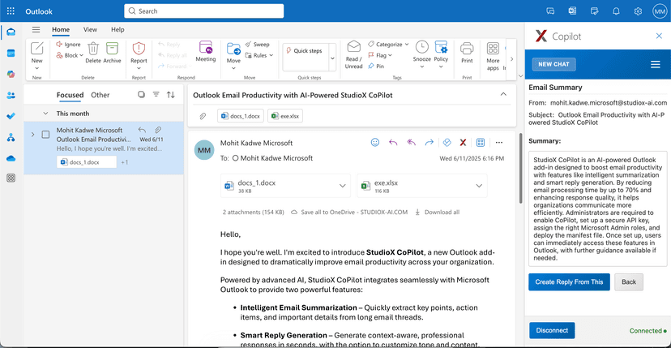This screenshot has height=348, width=671.
Task: Forward the email using message header arrow
Action: 429,142
